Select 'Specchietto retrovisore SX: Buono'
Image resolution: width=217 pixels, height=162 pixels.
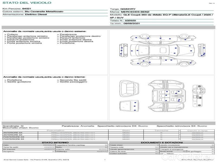(x=182, y=126)
